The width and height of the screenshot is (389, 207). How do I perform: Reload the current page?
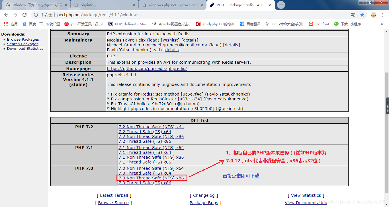tap(24, 15)
